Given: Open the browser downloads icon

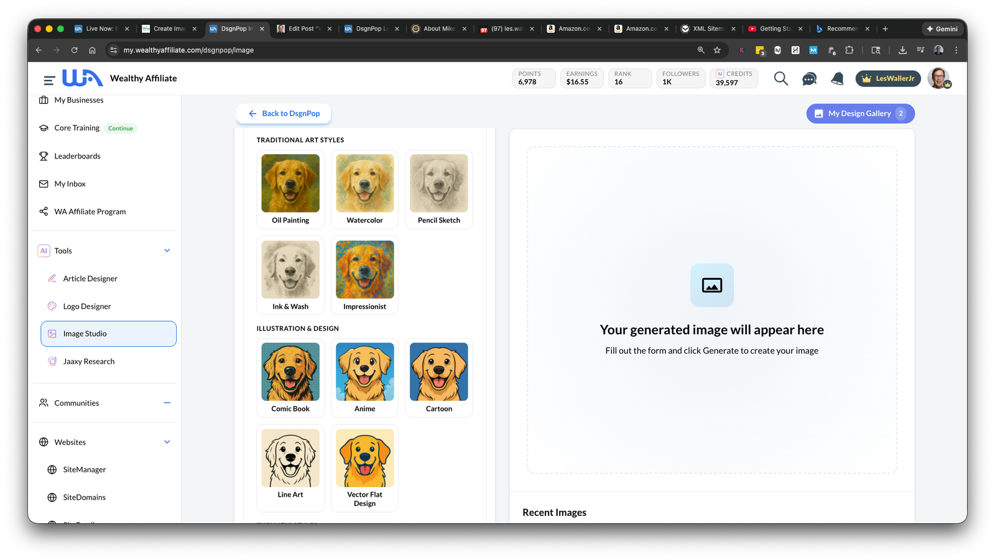Looking at the screenshot, I should (902, 50).
